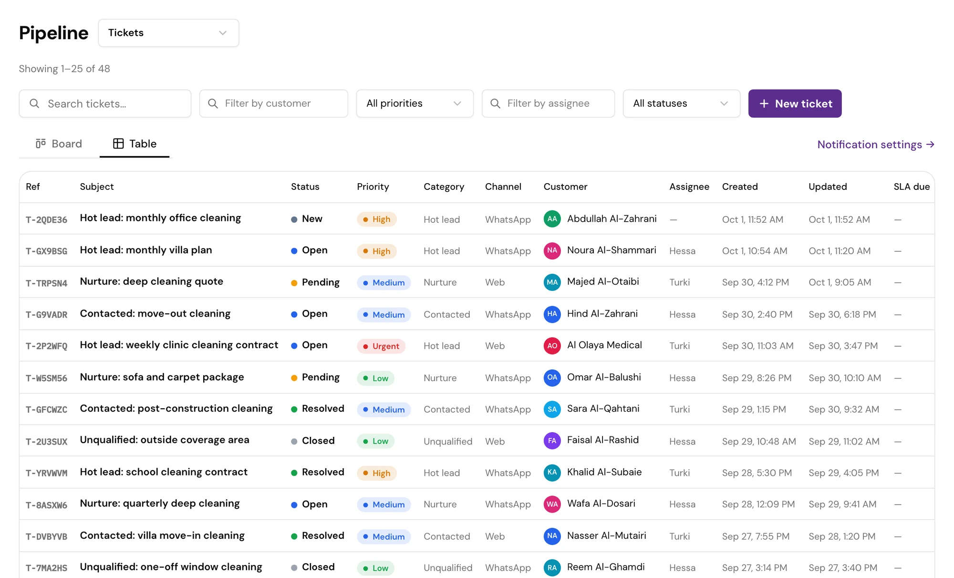Select the Table view tab
The image size is (954, 578).
coord(135,144)
